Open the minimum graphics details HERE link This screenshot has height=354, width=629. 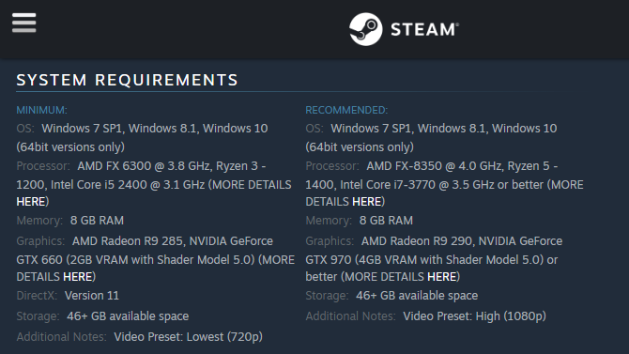(78, 277)
